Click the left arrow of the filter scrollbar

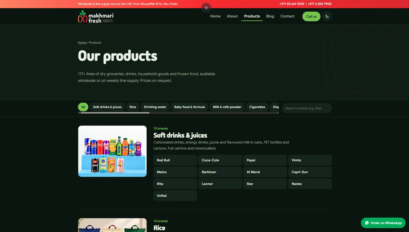(x=79, y=113)
